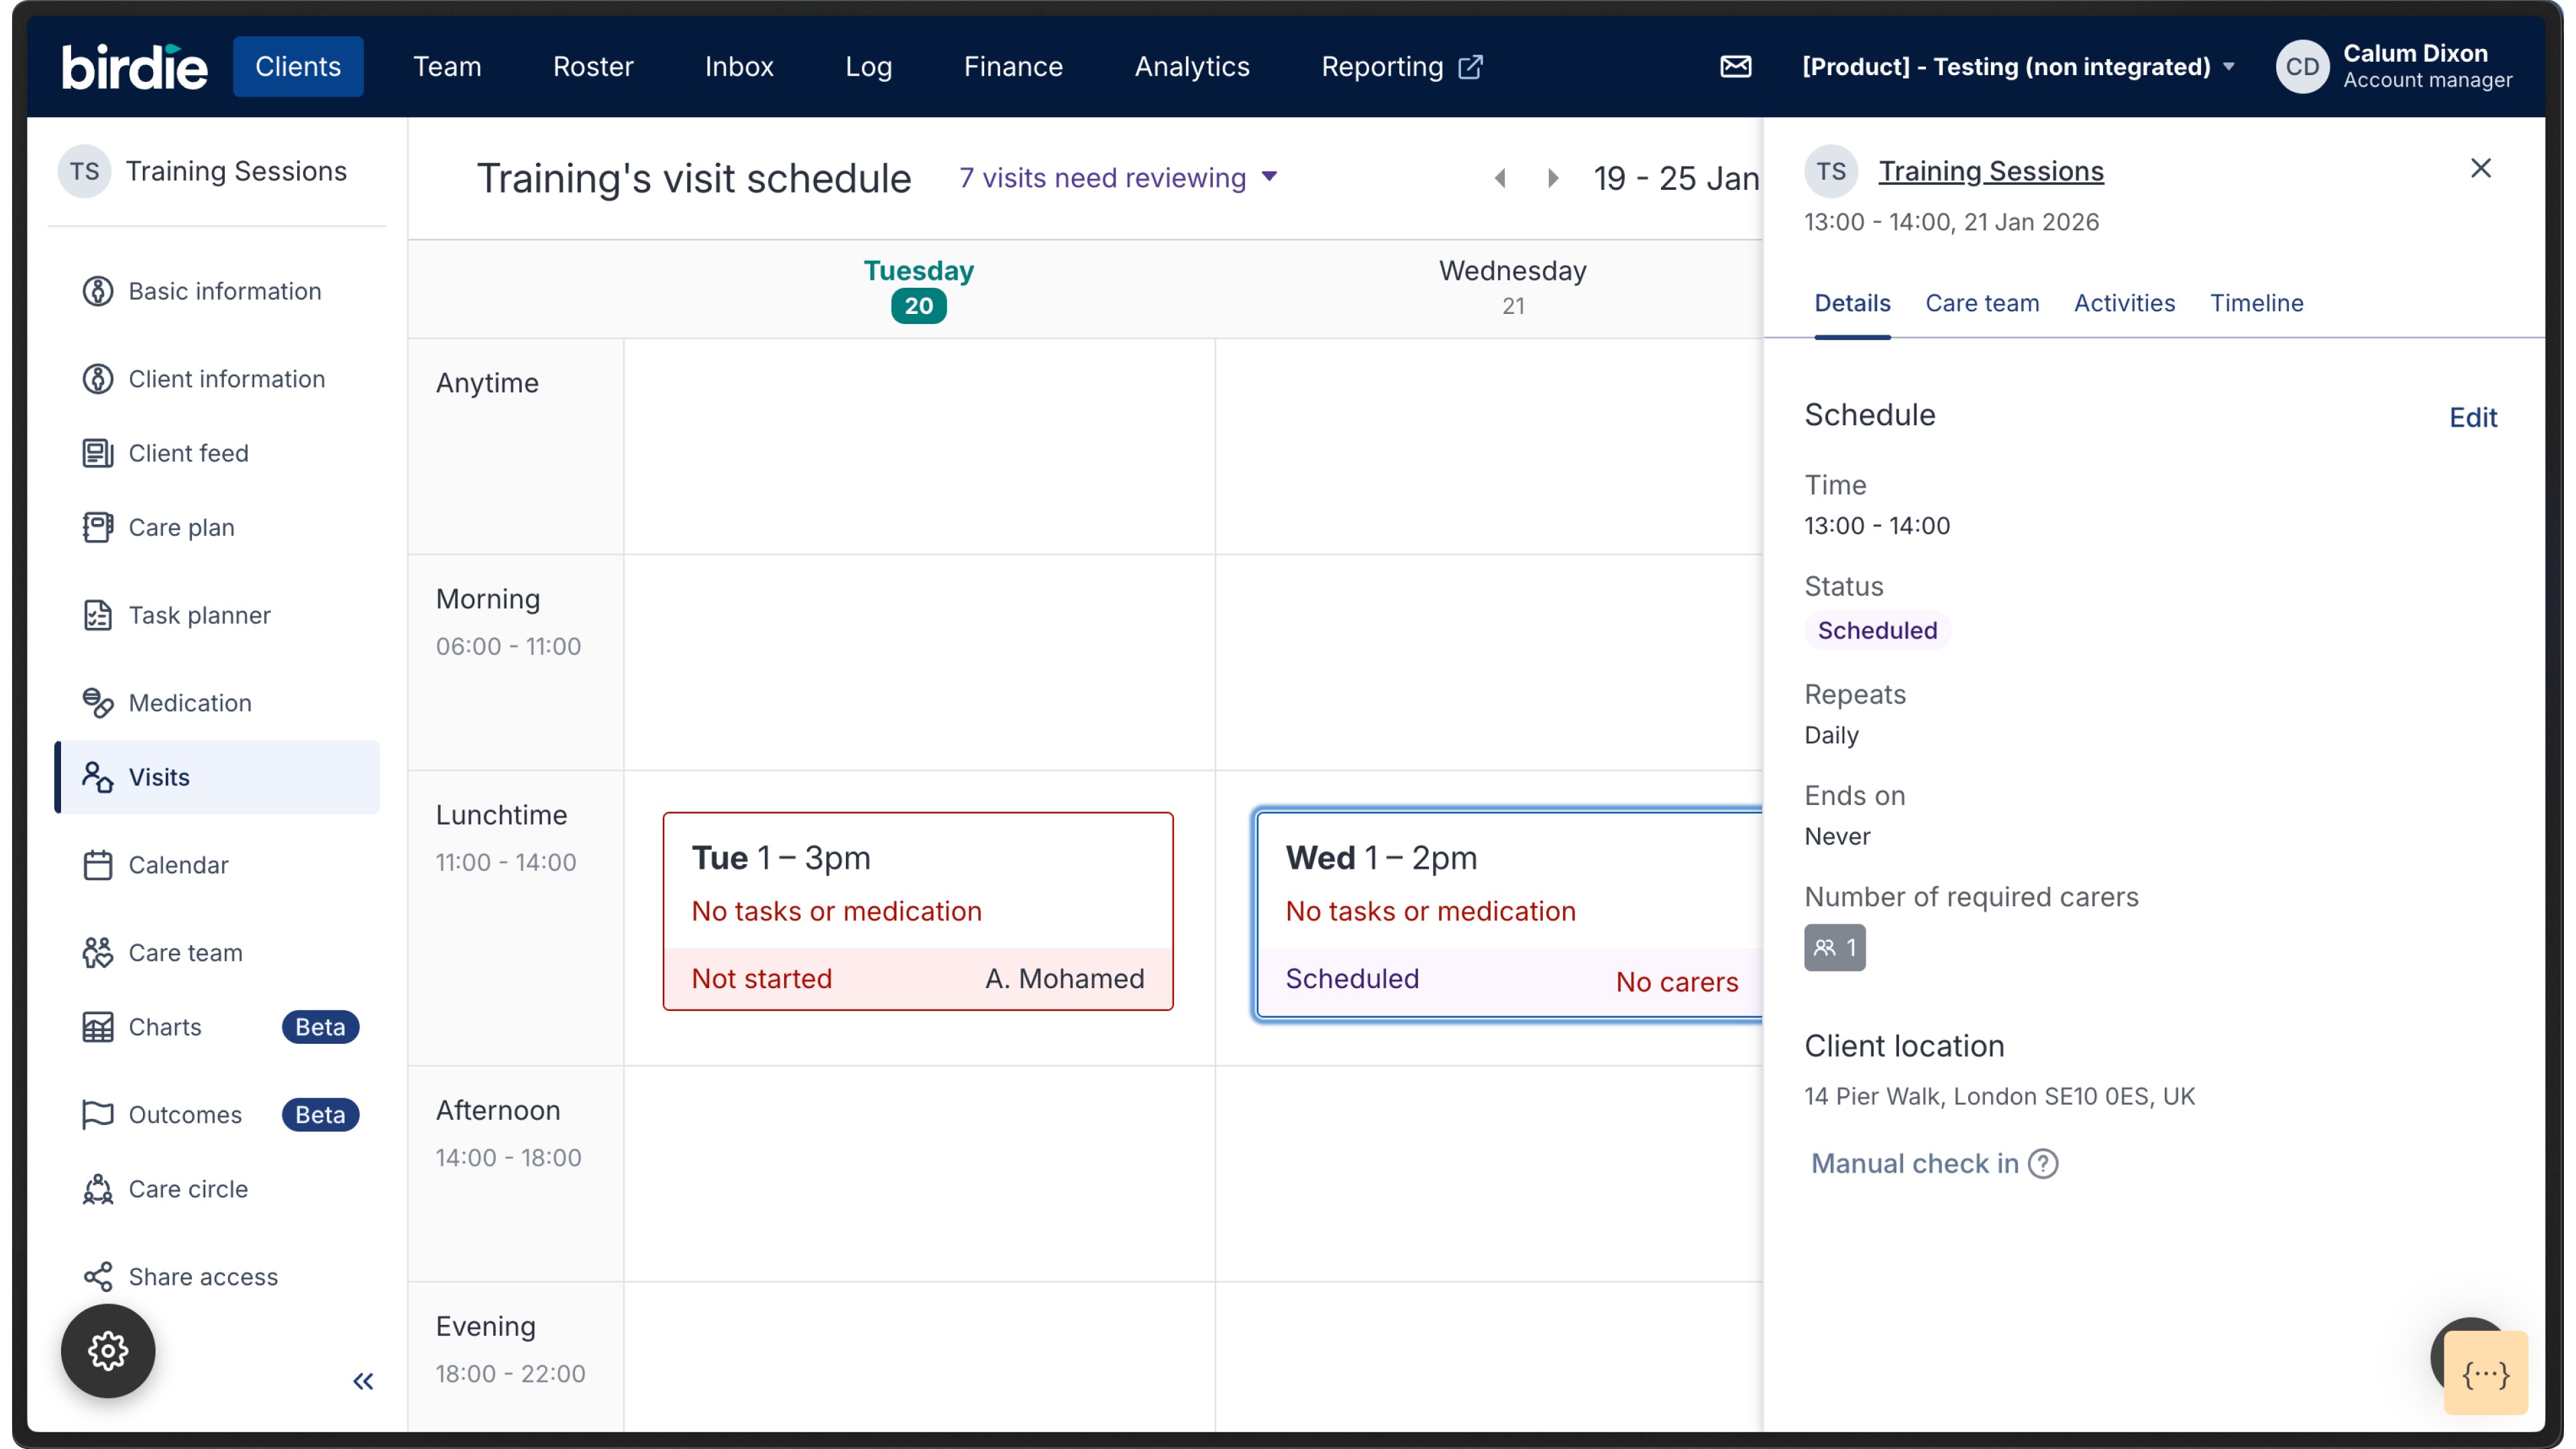Click the Share access icon
This screenshot has width=2576, height=1449.
point(97,1277)
